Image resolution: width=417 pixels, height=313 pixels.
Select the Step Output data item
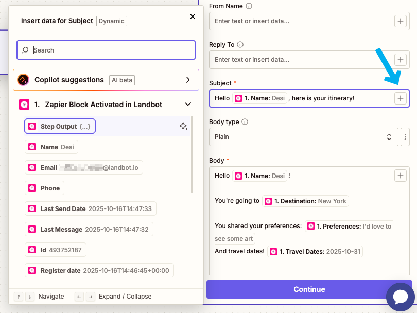pyautogui.click(x=60, y=126)
